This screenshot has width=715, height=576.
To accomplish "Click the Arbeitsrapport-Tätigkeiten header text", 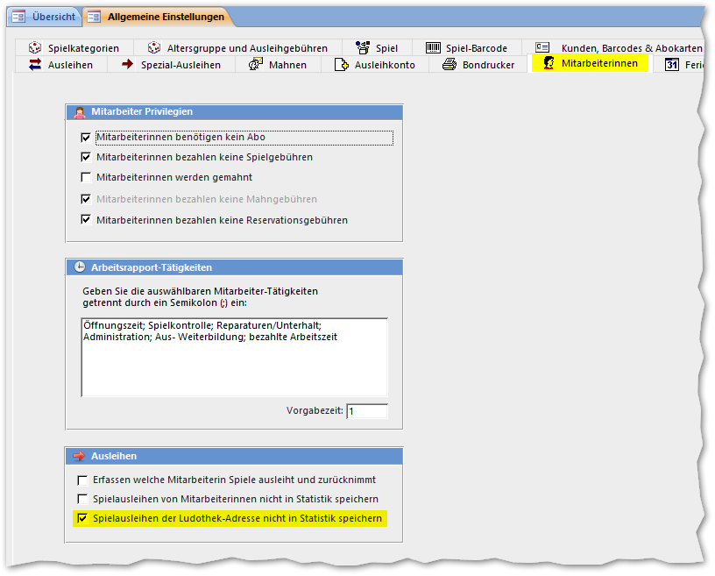I will [152, 267].
